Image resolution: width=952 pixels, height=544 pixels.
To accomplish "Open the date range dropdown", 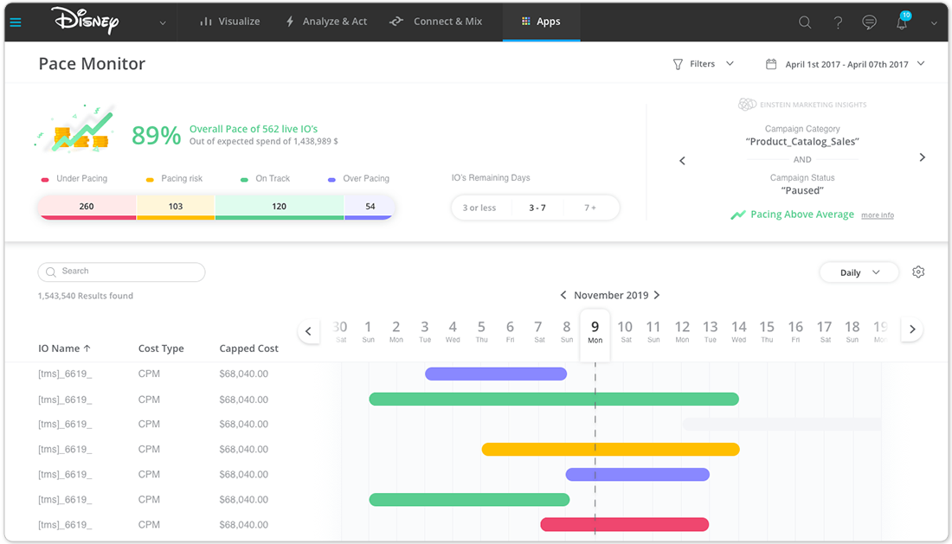I will (846, 64).
